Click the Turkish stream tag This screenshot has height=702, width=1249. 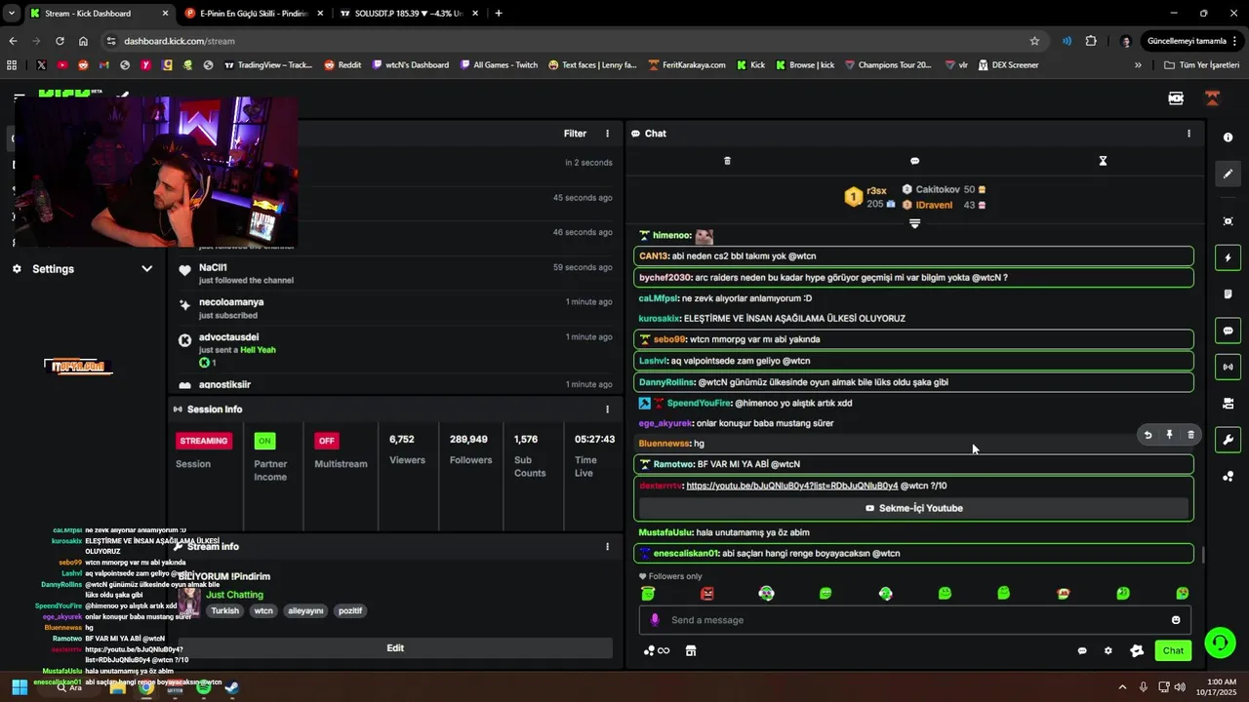point(224,611)
